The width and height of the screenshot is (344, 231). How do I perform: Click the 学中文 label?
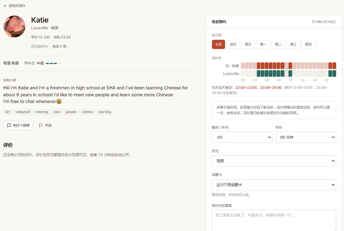pyautogui.click(x=30, y=63)
